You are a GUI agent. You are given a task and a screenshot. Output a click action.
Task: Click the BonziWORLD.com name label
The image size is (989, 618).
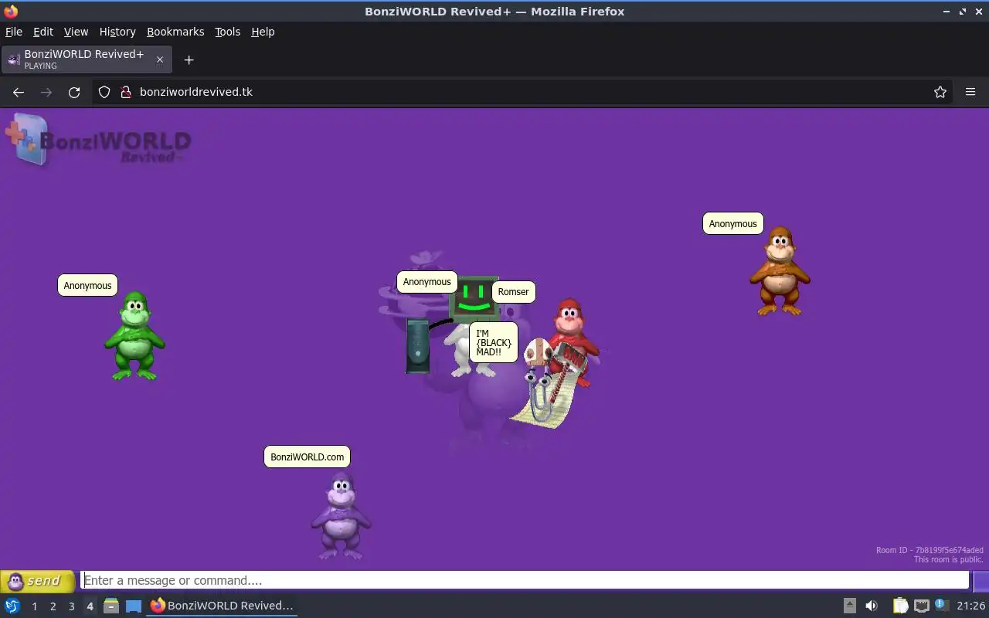[307, 457]
